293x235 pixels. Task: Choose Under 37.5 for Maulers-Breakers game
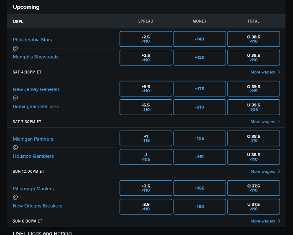coord(253,207)
